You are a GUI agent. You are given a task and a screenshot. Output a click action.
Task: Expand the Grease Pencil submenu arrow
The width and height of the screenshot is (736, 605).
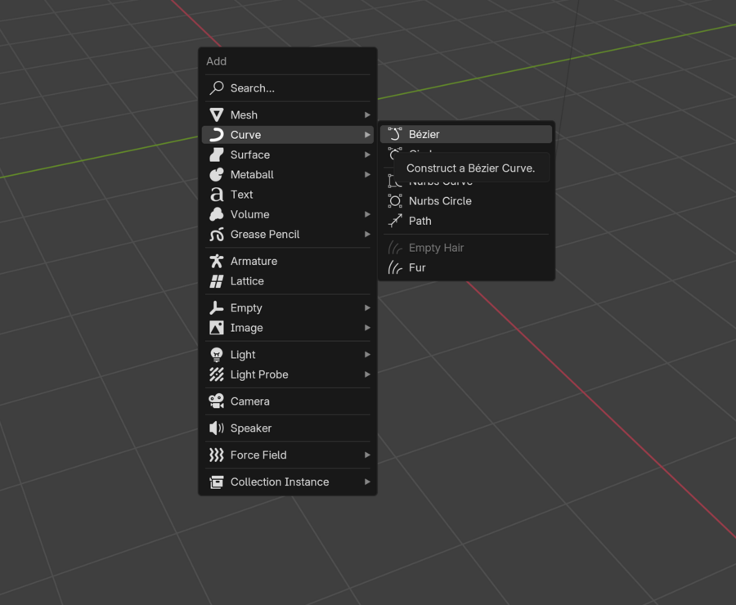tap(367, 234)
